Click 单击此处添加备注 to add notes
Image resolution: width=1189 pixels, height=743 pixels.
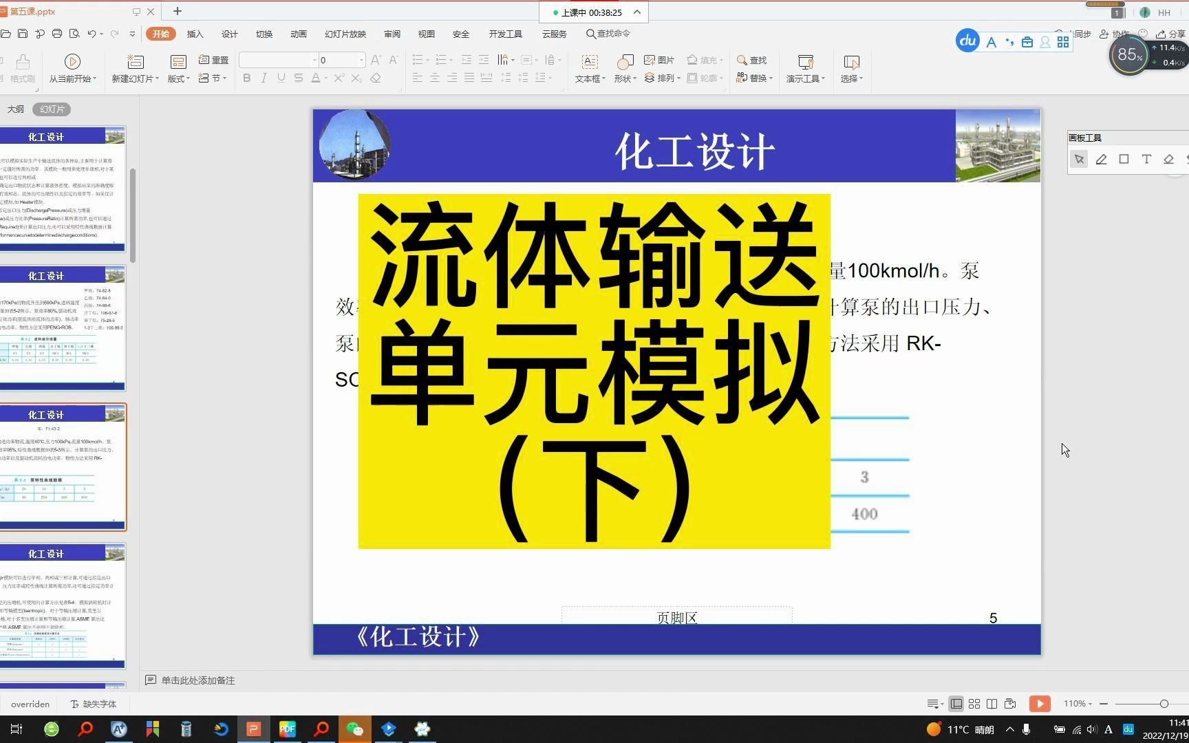[x=200, y=680]
